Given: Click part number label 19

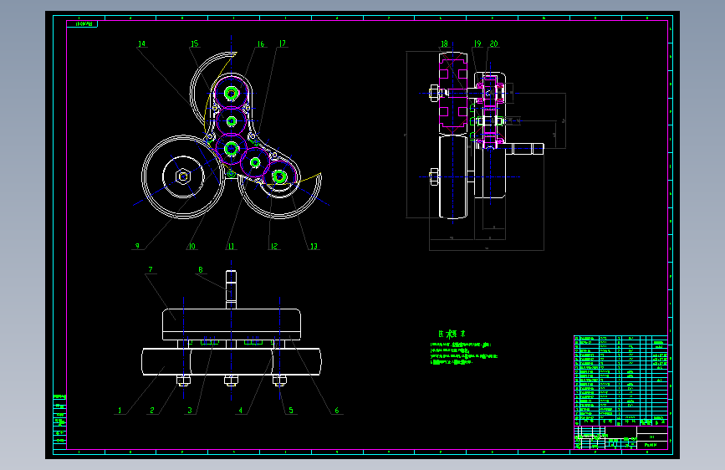Looking at the screenshot, I should 477,43.
